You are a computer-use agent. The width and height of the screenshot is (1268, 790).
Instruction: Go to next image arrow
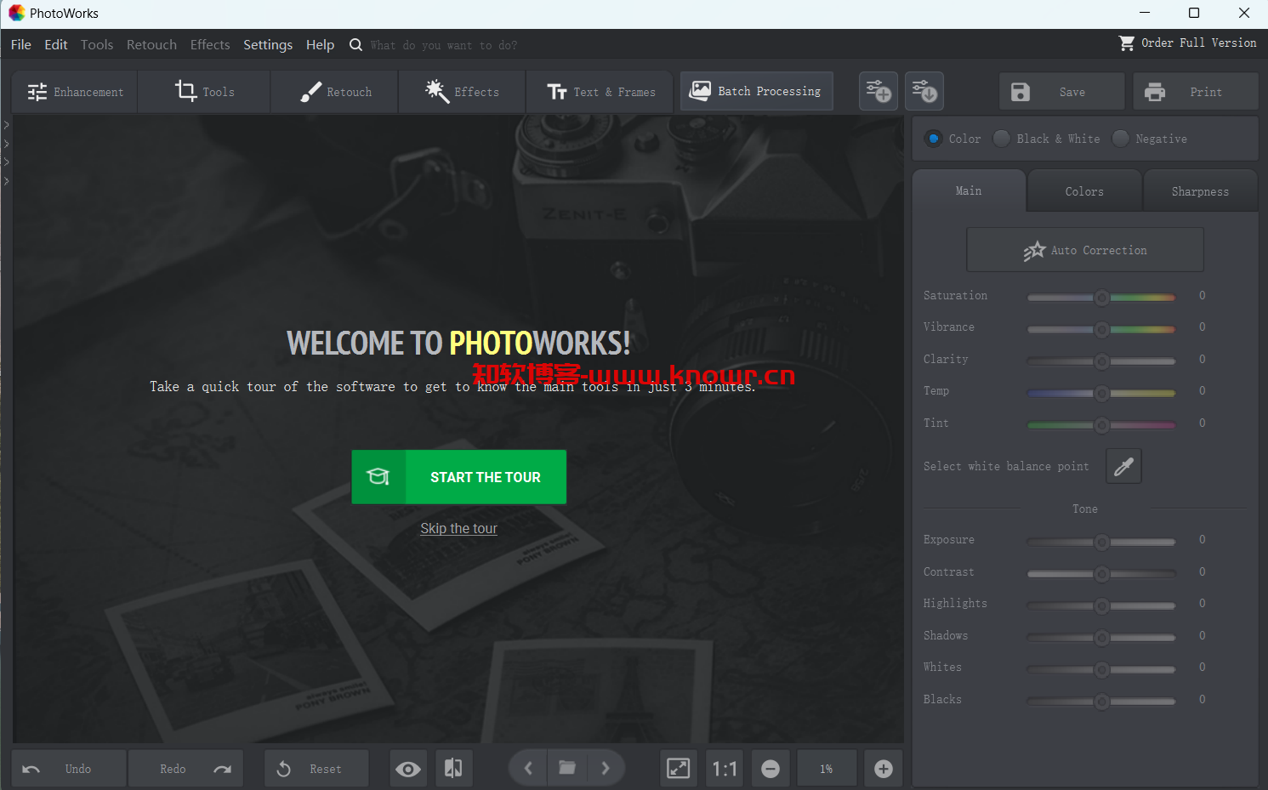point(606,769)
